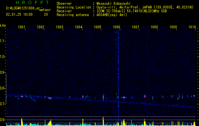Click time axis marker 1007
Viewport: 199px width, 126px height.
(135, 27)
